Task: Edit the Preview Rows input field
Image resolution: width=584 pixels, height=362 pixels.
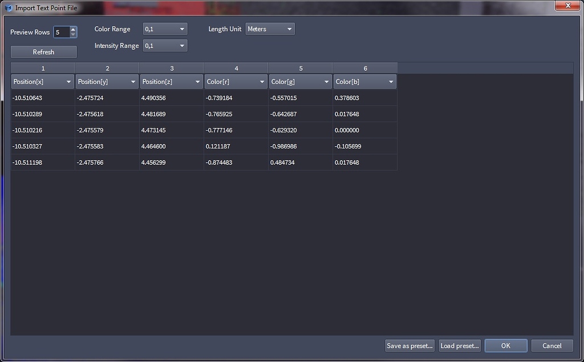Action: pos(62,32)
